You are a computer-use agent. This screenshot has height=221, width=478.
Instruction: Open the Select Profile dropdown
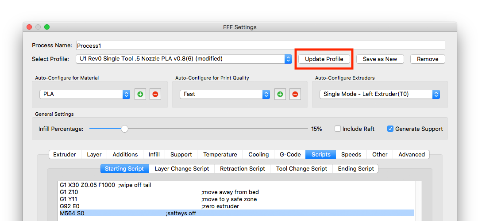[x=288, y=59]
